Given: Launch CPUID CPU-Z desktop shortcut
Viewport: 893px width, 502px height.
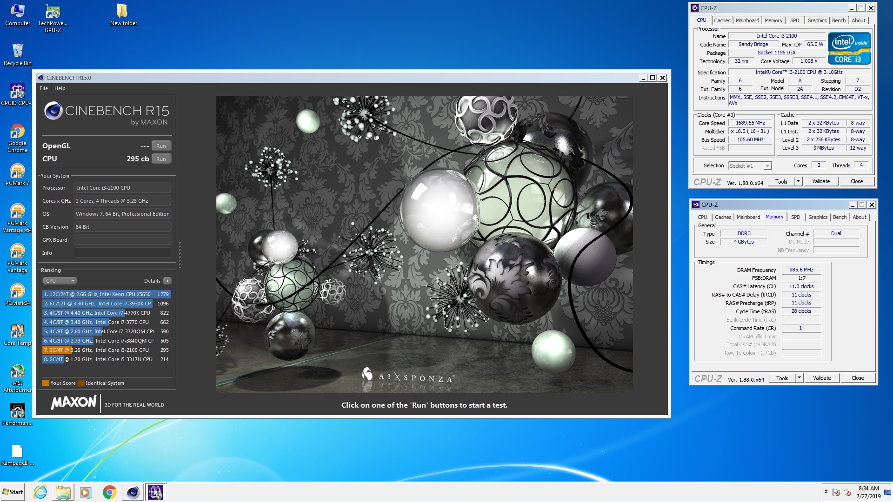Looking at the screenshot, I should click(17, 95).
